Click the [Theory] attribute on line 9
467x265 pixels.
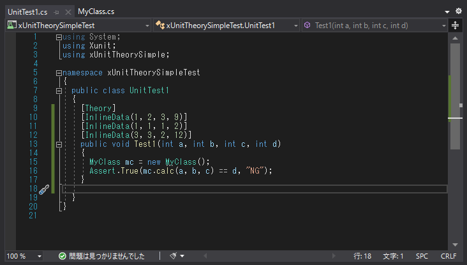tap(98, 108)
